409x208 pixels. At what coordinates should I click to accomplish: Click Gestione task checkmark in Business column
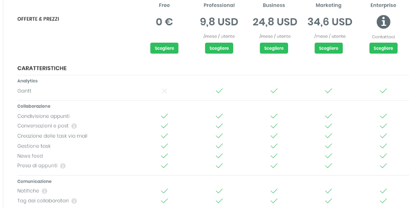coord(274,146)
